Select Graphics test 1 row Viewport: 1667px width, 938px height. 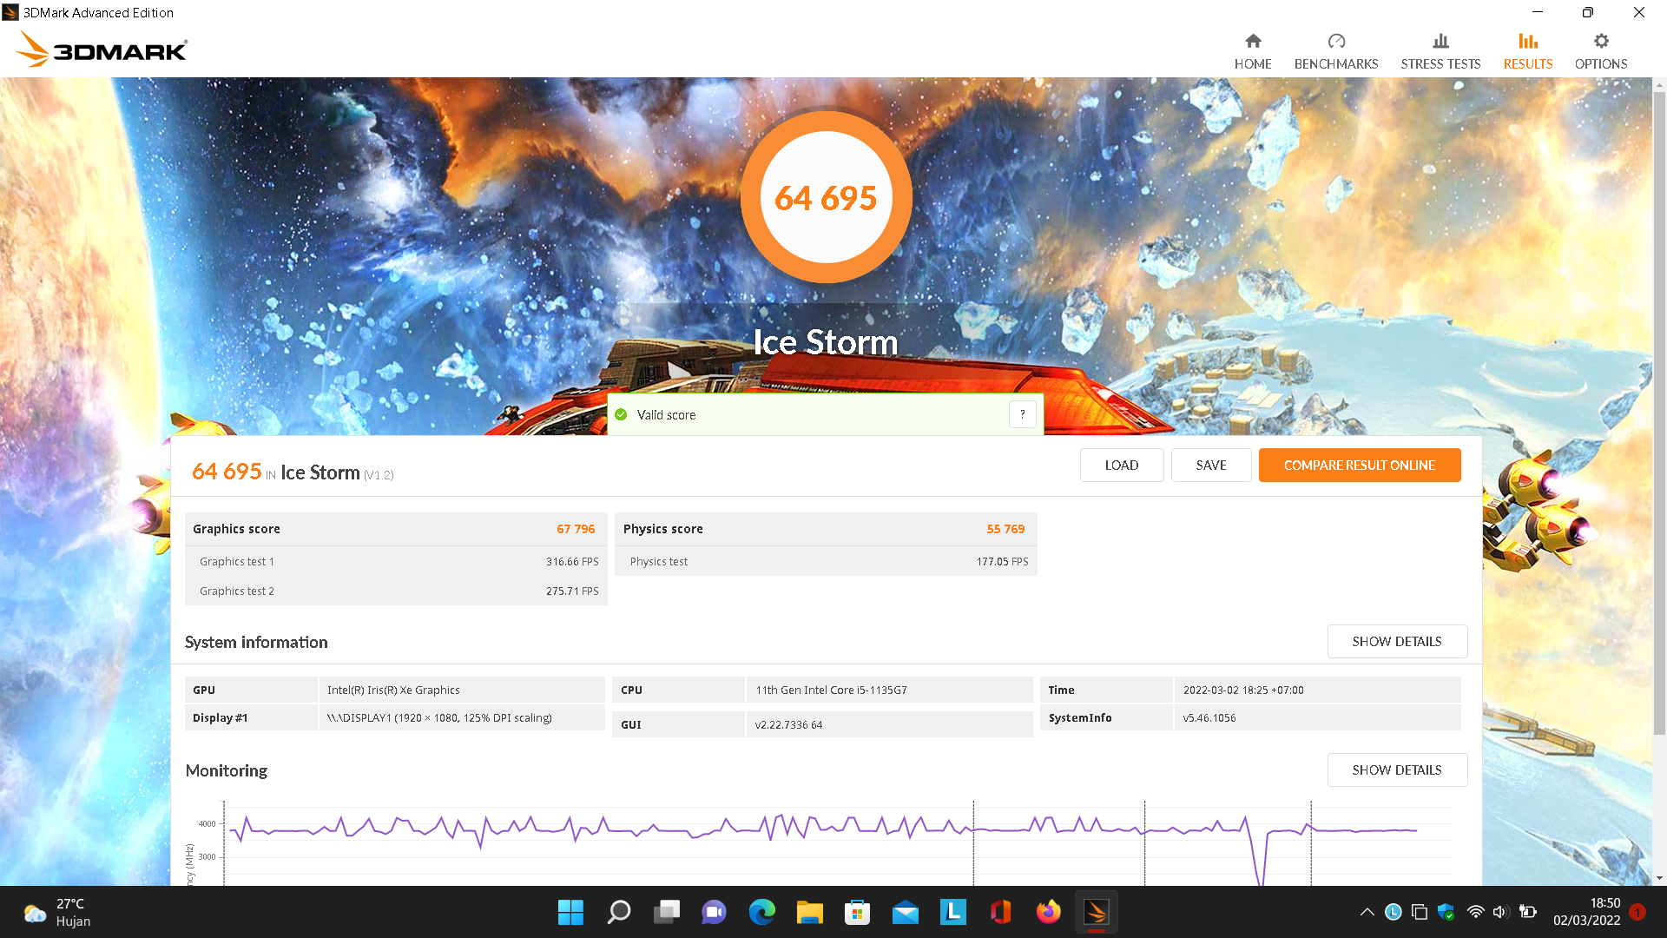point(396,562)
